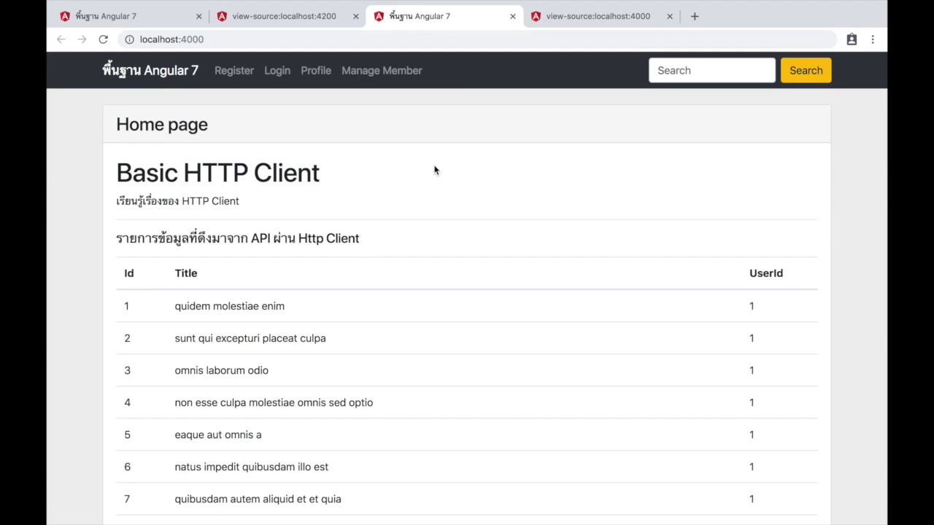934x525 pixels.
Task: Open the Login nav link
Action: pyautogui.click(x=277, y=71)
